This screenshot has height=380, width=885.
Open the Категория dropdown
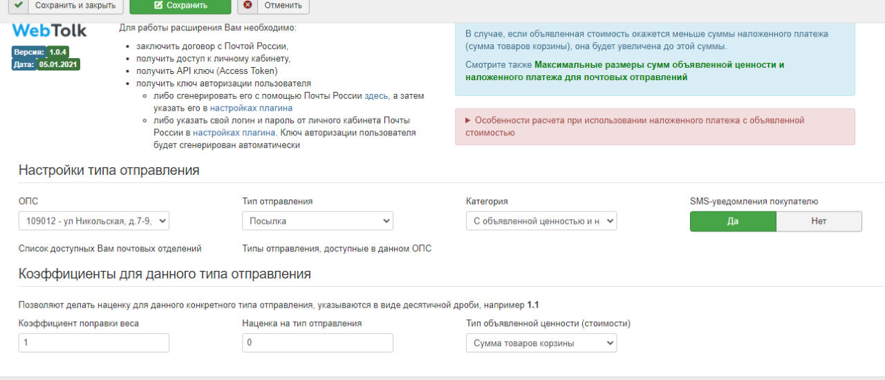pyautogui.click(x=541, y=221)
